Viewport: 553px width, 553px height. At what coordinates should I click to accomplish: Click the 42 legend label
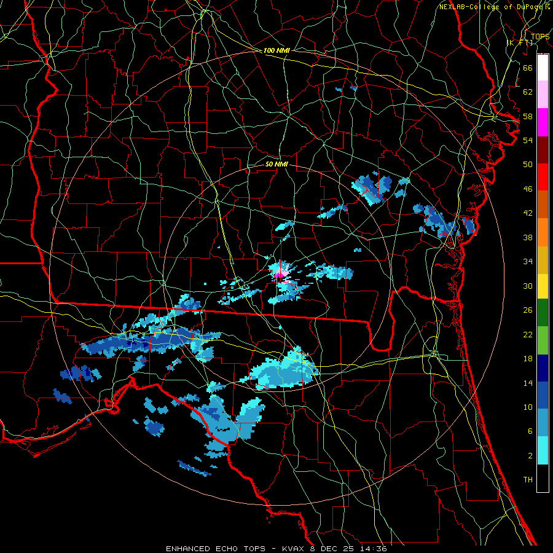(x=528, y=213)
